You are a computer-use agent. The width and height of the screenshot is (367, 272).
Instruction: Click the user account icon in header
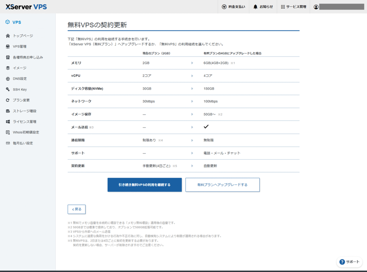click(x=316, y=7)
